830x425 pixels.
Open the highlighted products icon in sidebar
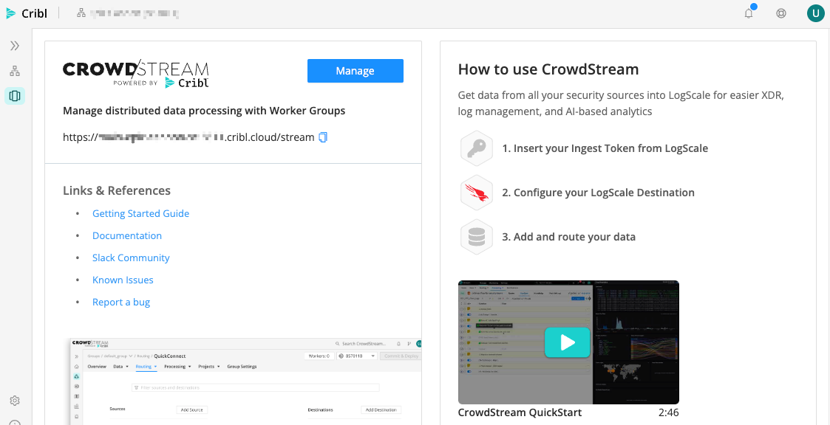[14, 95]
